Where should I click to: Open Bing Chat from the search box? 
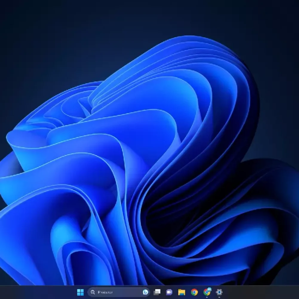(x=145, y=292)
